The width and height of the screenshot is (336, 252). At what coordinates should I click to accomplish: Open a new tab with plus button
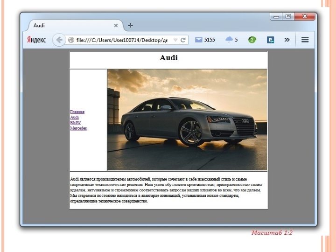point(130,26)
